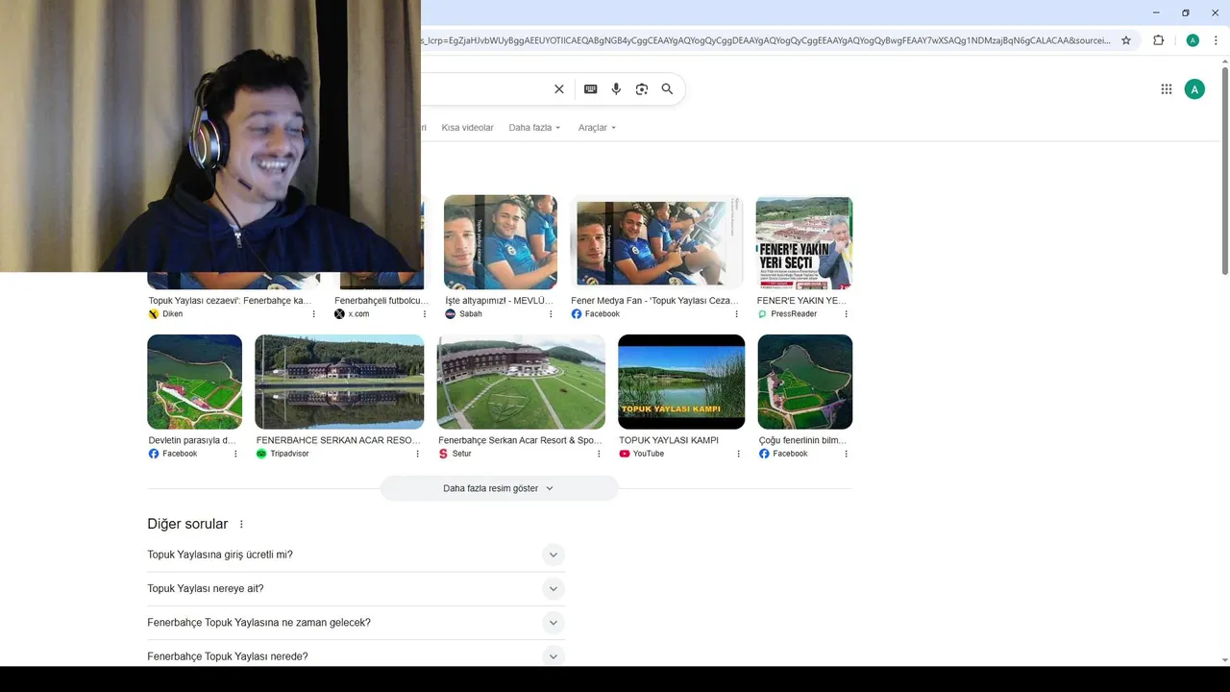Open options for Fener Medya Fan result
Image resolution: width=1230 pixels, height=692 pixels.
click(737, 314)
